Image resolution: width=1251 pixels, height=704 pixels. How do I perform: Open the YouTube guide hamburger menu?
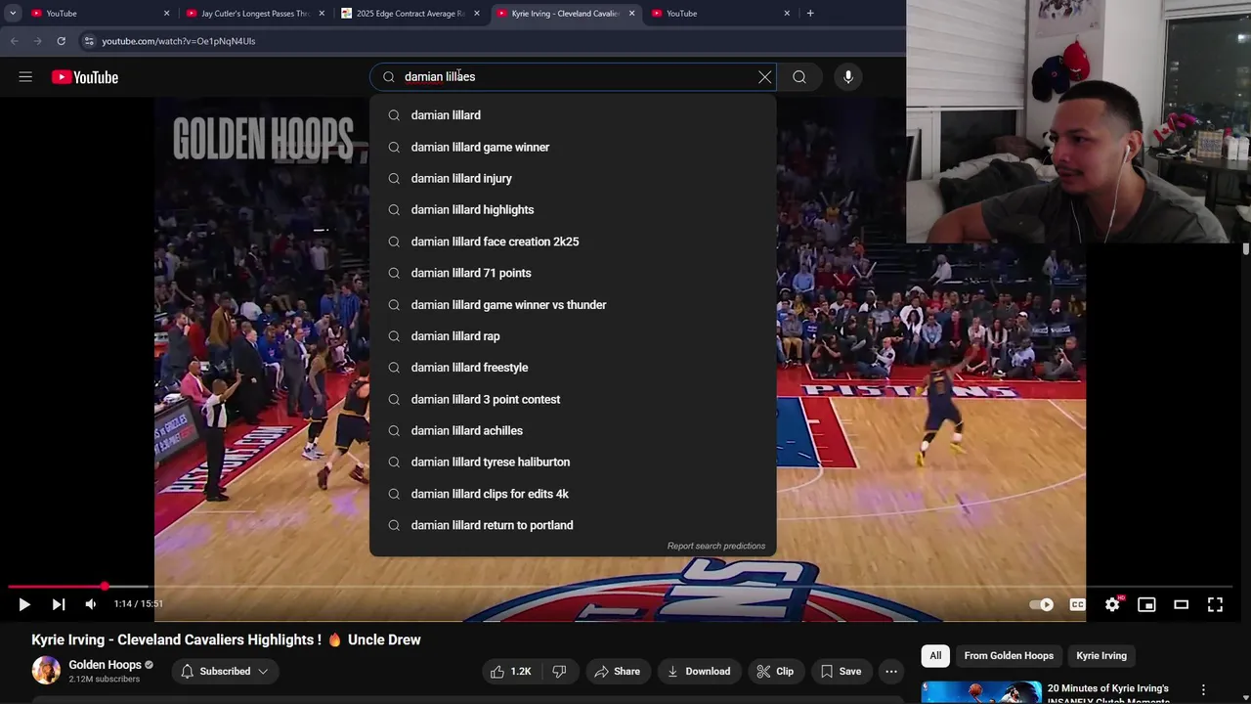(25, 77)
